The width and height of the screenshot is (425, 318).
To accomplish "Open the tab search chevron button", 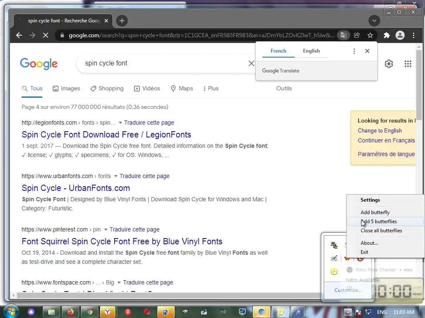I will click(x=374, y=21).
